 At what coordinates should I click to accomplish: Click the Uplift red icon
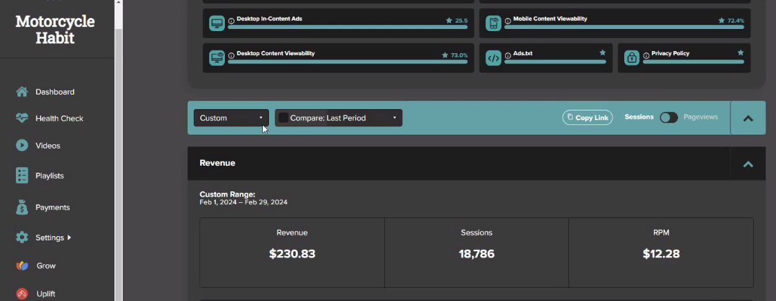click(x=22, y=294)
